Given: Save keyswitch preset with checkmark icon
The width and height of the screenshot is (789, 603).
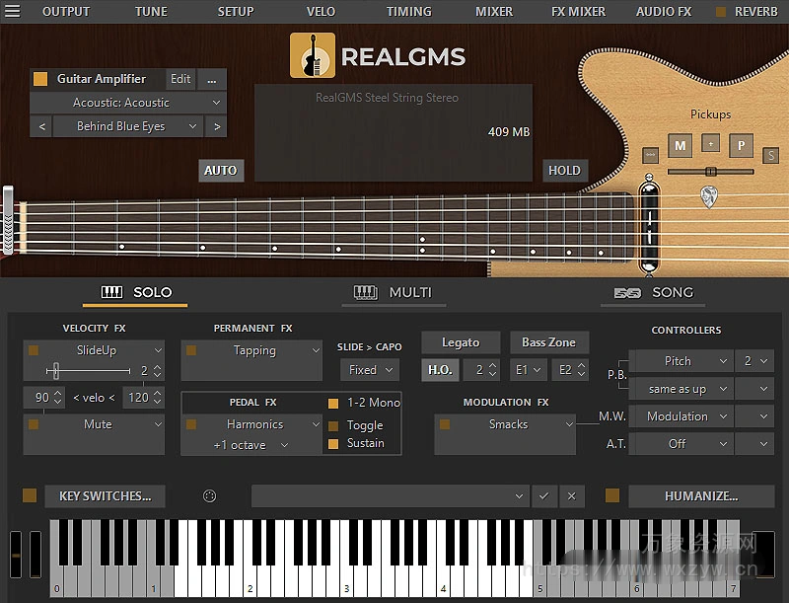Looking at the screenshot, I should pyautogui.click(x=544, y=496).
